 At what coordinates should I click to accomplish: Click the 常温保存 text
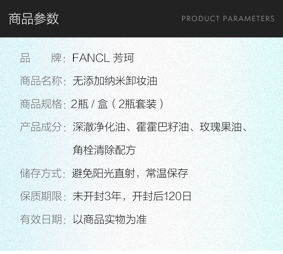point(167,173)
